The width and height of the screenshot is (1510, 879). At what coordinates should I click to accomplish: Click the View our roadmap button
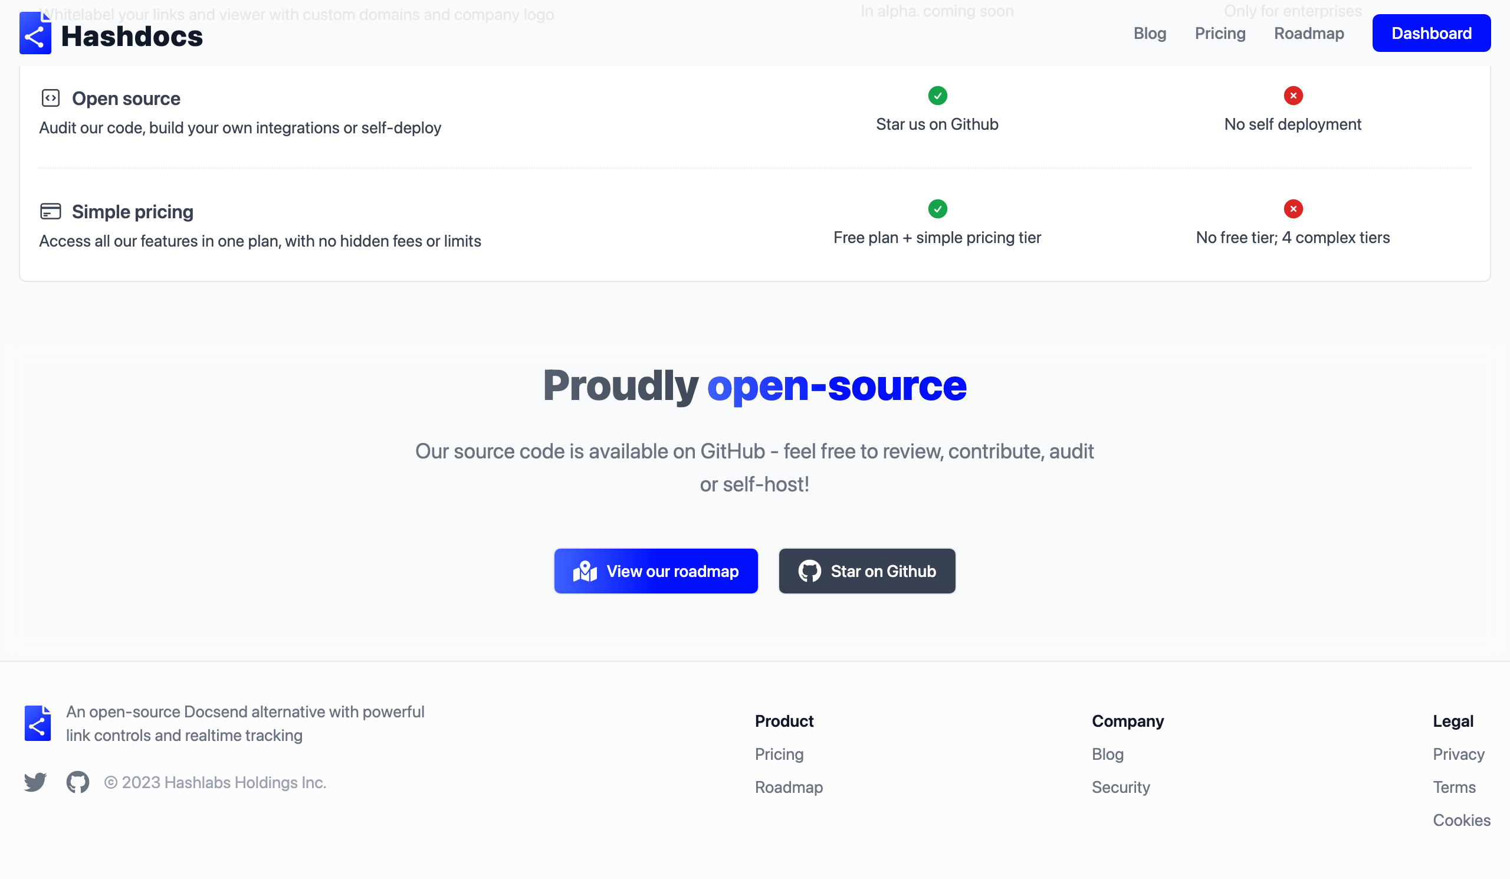pyautogui.click(x=655, y=571)
